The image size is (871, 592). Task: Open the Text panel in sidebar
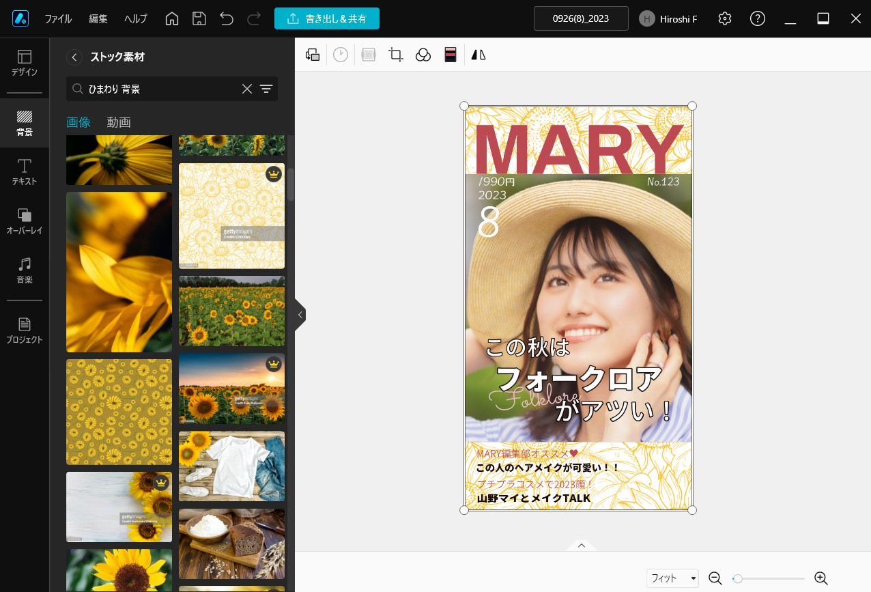pos(25,172)
